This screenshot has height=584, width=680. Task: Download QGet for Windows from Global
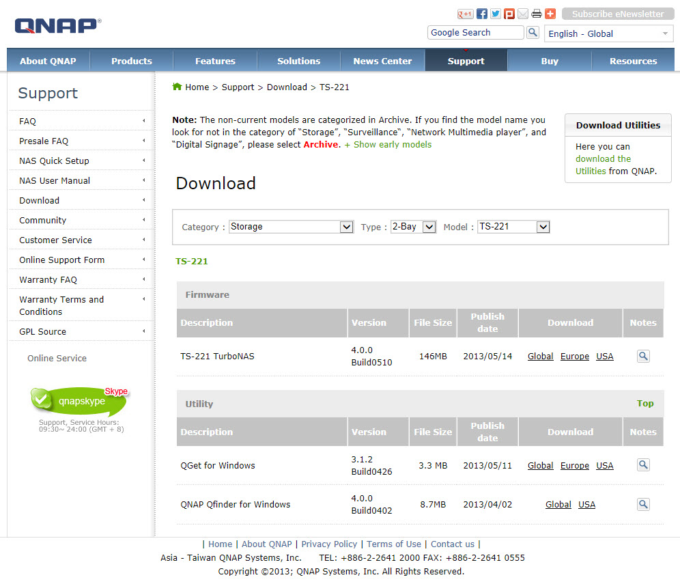[540, 466]
